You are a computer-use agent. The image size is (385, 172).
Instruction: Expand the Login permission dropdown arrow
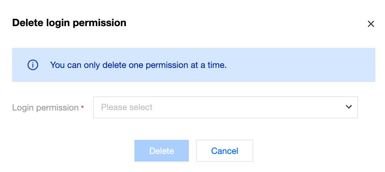(349, 107)
